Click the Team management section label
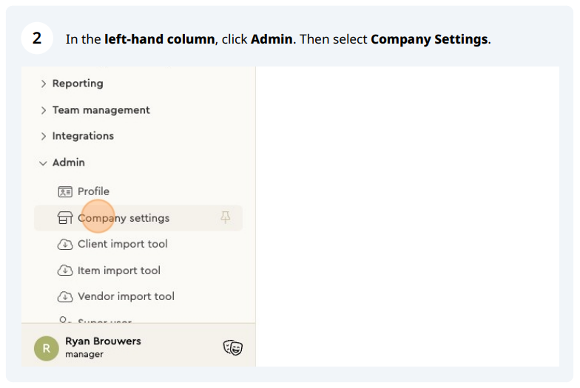This screenshot has height=388, width=580. (101, 110)
